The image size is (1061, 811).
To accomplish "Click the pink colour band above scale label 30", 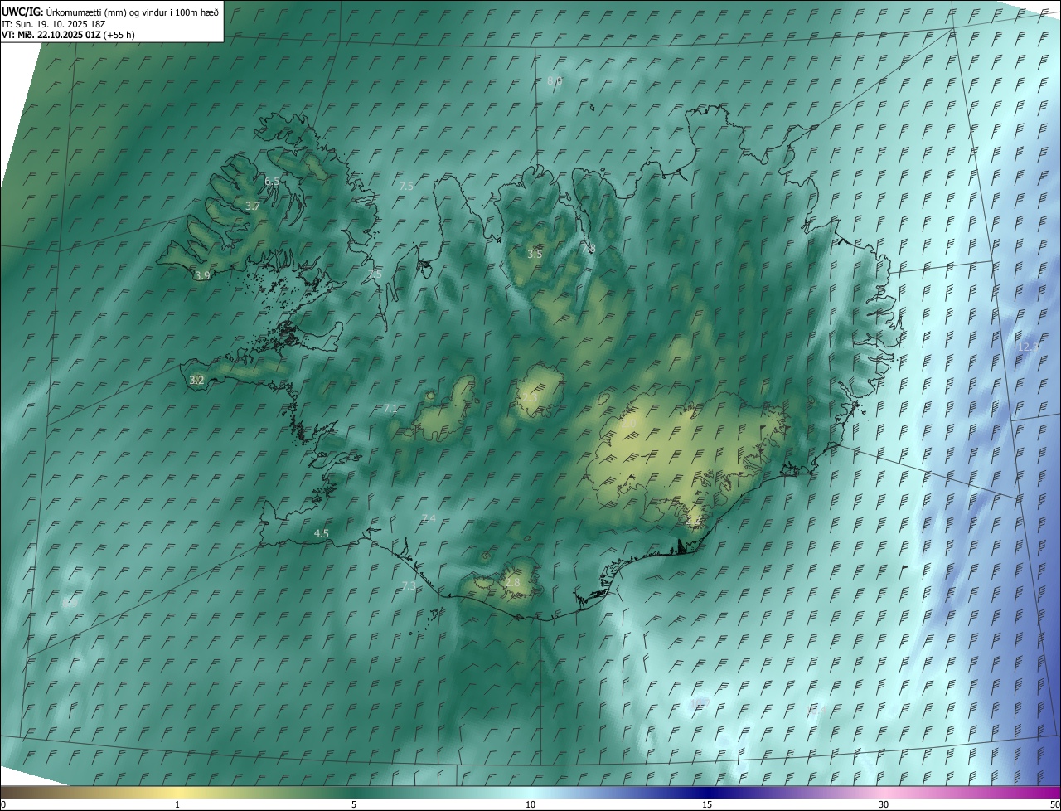I will click(x=884, y=792).
